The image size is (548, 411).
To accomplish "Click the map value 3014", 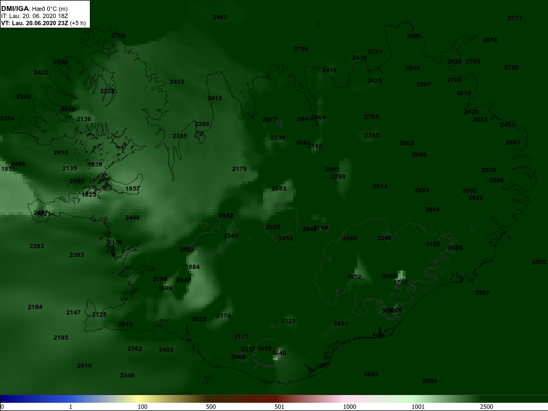I will [380, 187].
